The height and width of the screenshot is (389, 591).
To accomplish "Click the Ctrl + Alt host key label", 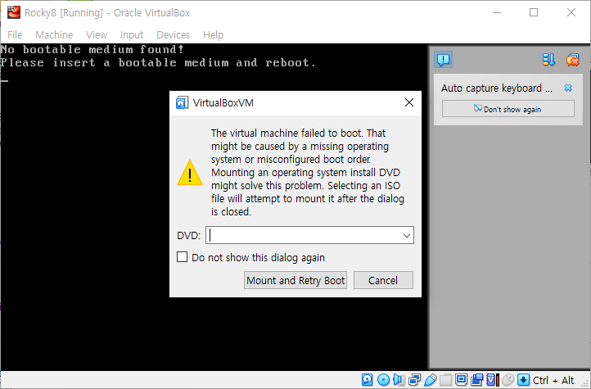I will (553, 380).
